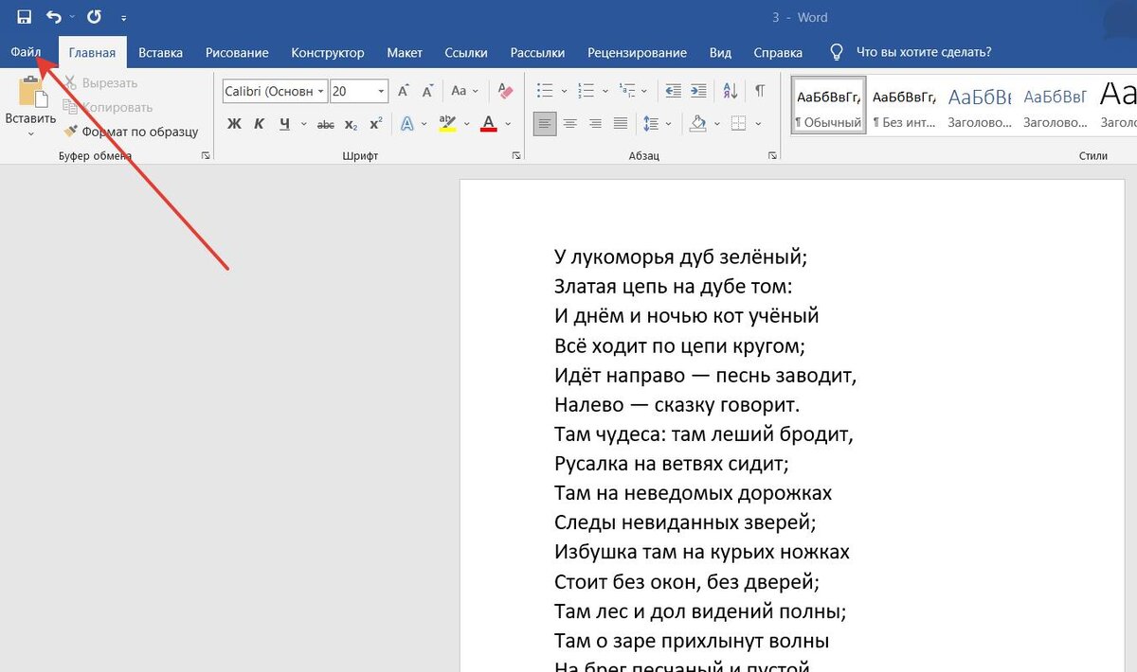Viewport: 1137px width, 672px height.
Task: Open the undo history dropdown arrow
Action: pyautogui.click(x=71, y=17)
